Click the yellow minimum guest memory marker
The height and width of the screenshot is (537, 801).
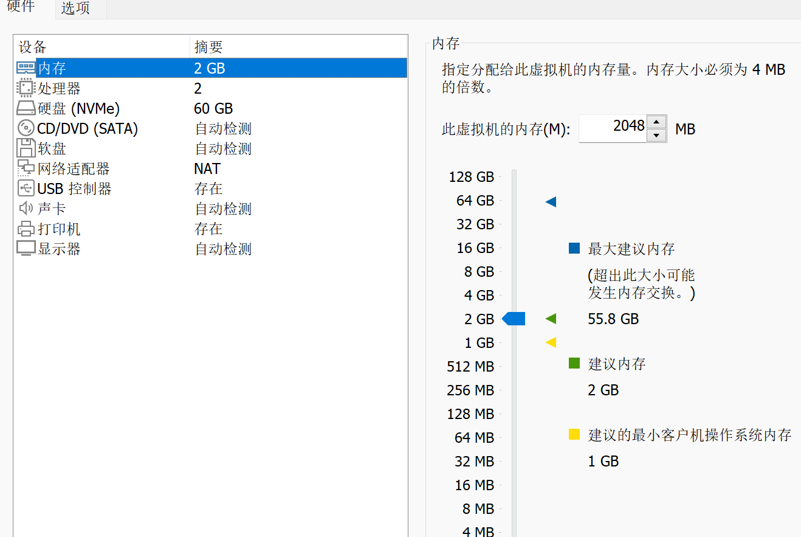click(x=551, y=342)
